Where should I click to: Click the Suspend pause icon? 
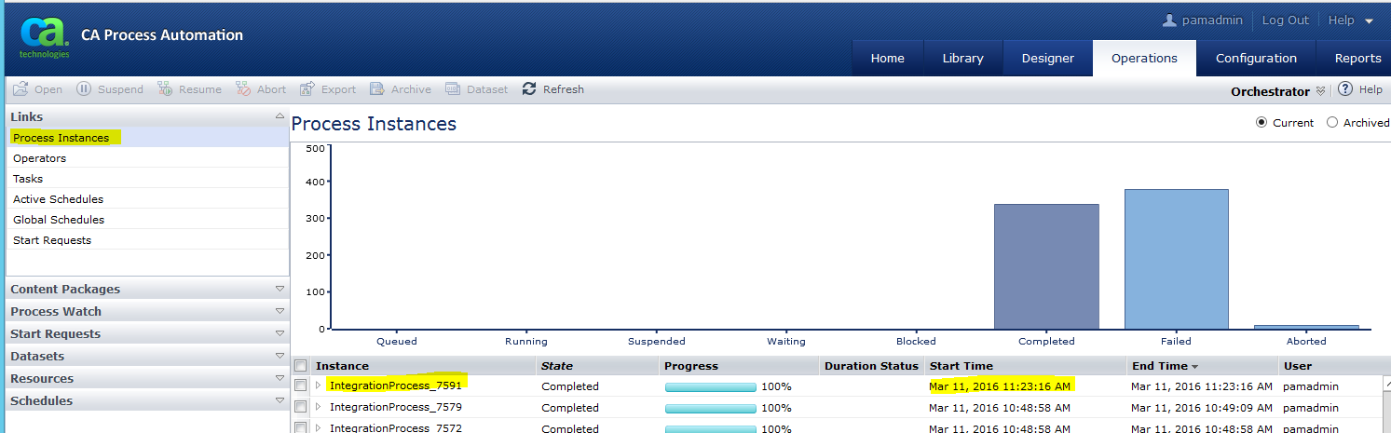(x=84, y=89)
